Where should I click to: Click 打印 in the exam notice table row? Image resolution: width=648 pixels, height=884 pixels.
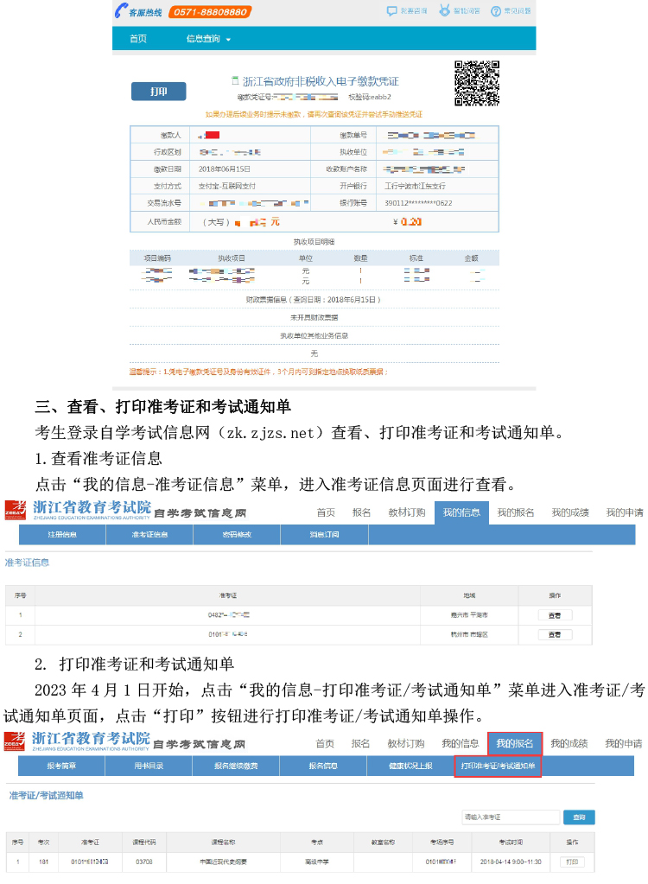point(573,862)
